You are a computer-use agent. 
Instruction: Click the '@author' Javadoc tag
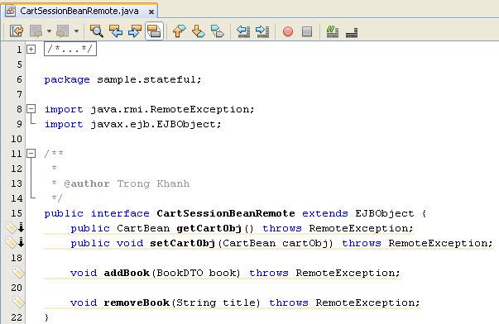point(87,183)
